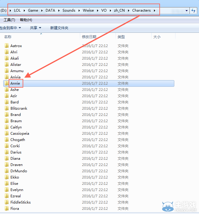Expand the arrow after Characters in path
This screenshot has height=214, width=199.
tap(155, 10)
